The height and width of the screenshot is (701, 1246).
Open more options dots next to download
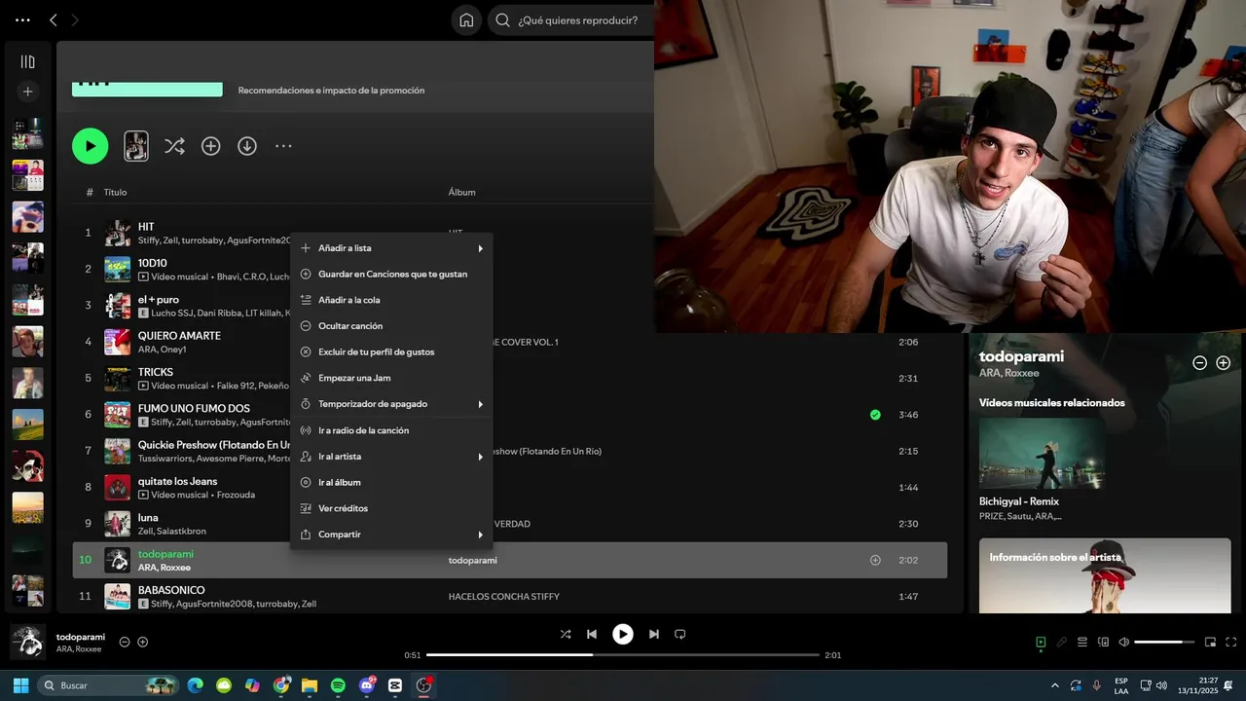coord(283,146)
